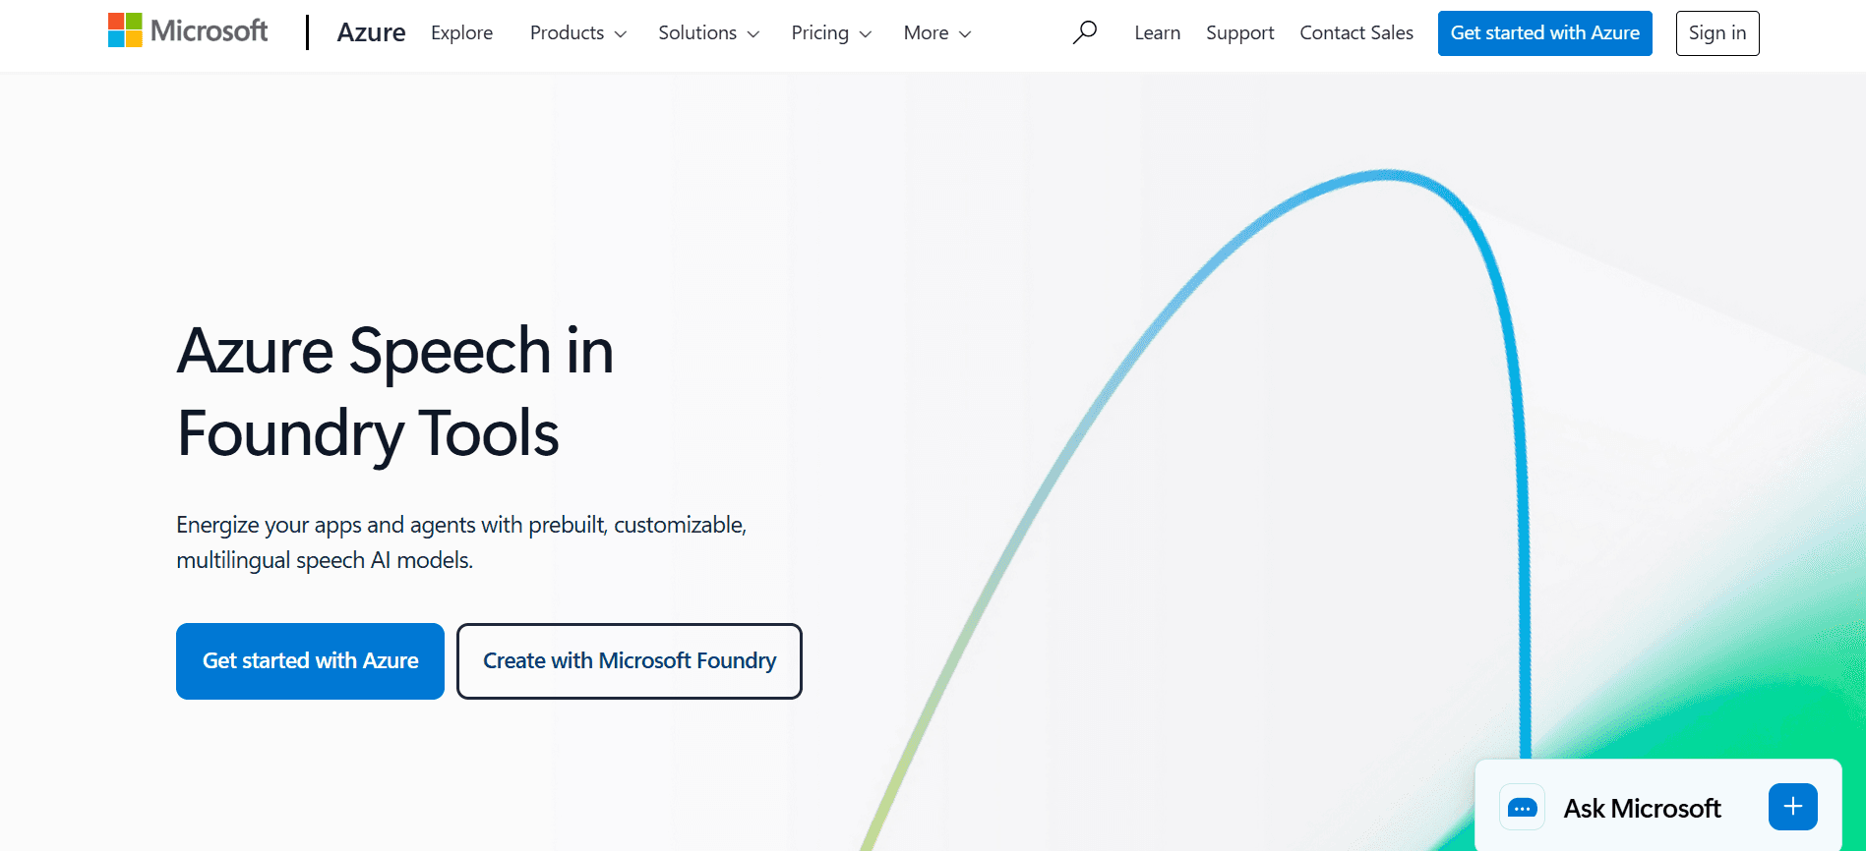Click Contact Sales in the header

(x=1356, y=32)
